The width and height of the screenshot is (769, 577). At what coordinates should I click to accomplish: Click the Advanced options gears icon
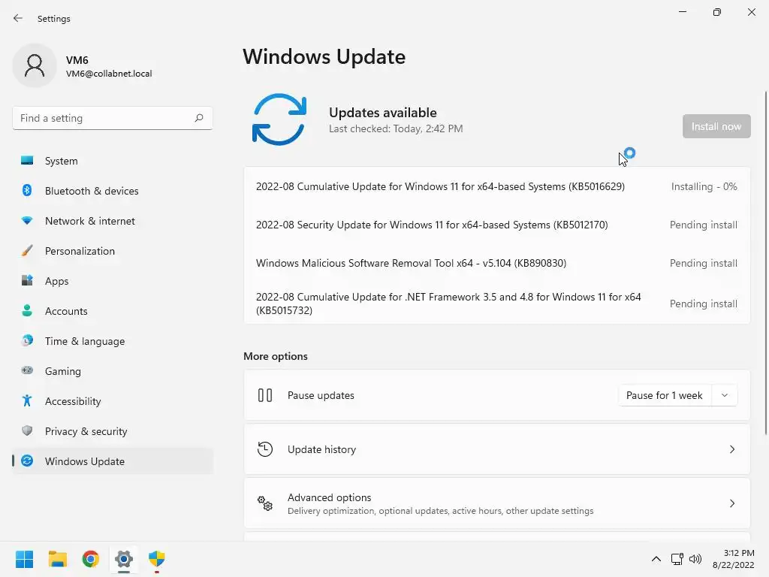pos(265,503)
